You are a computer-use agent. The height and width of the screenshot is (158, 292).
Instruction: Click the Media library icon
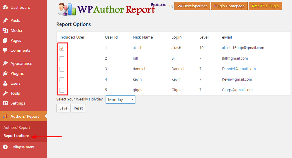click(x=5, y=30)
